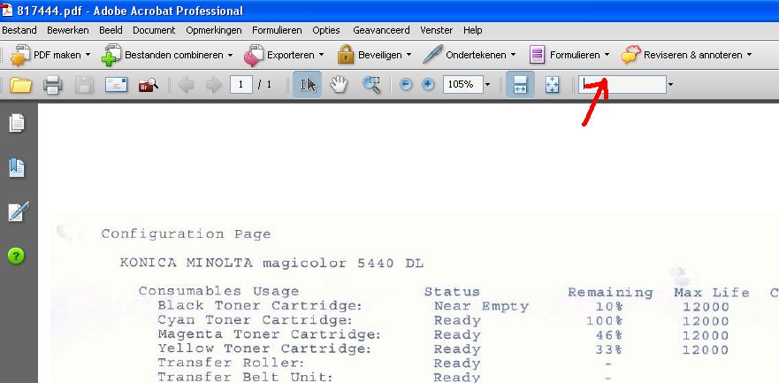Click the Ondertekenen pen icon
The height and width of the screenshot is (383, 779).
(432, 55)
